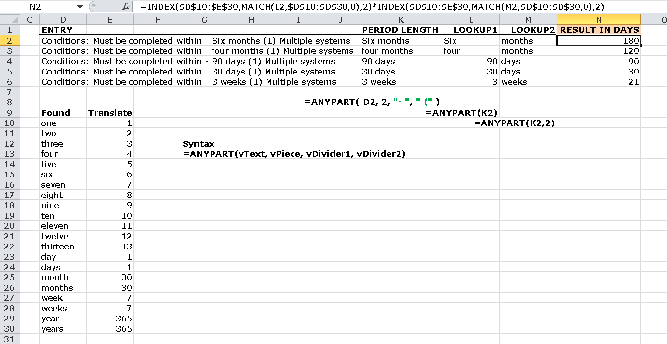Select result cell containing 120
The image size is (667, 344).
click(x=599, y=51)
